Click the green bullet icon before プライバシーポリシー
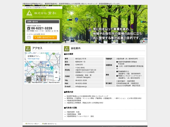The height and width of the screenshot is (127, 170). point(26,124)
